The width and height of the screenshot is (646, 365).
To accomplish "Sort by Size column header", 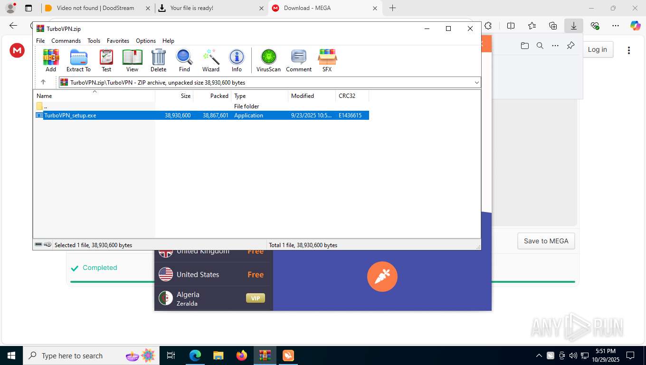I will pos(174,96).
